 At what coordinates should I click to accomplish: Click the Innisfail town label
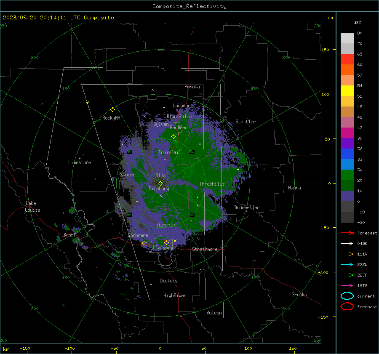(170, 152)
